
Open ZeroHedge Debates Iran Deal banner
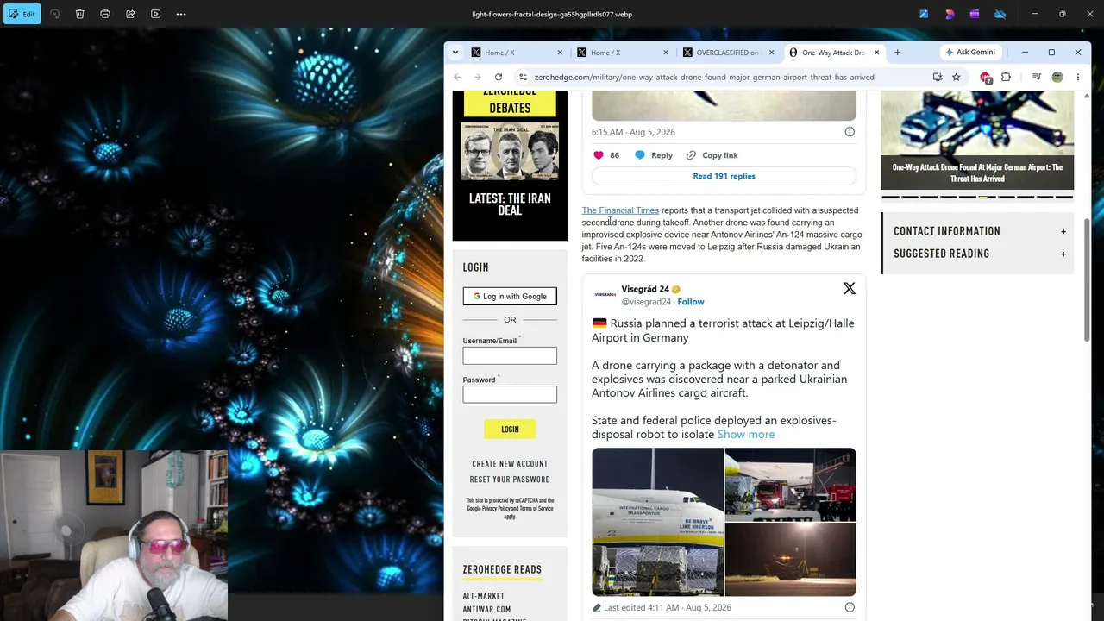[510, 166]
